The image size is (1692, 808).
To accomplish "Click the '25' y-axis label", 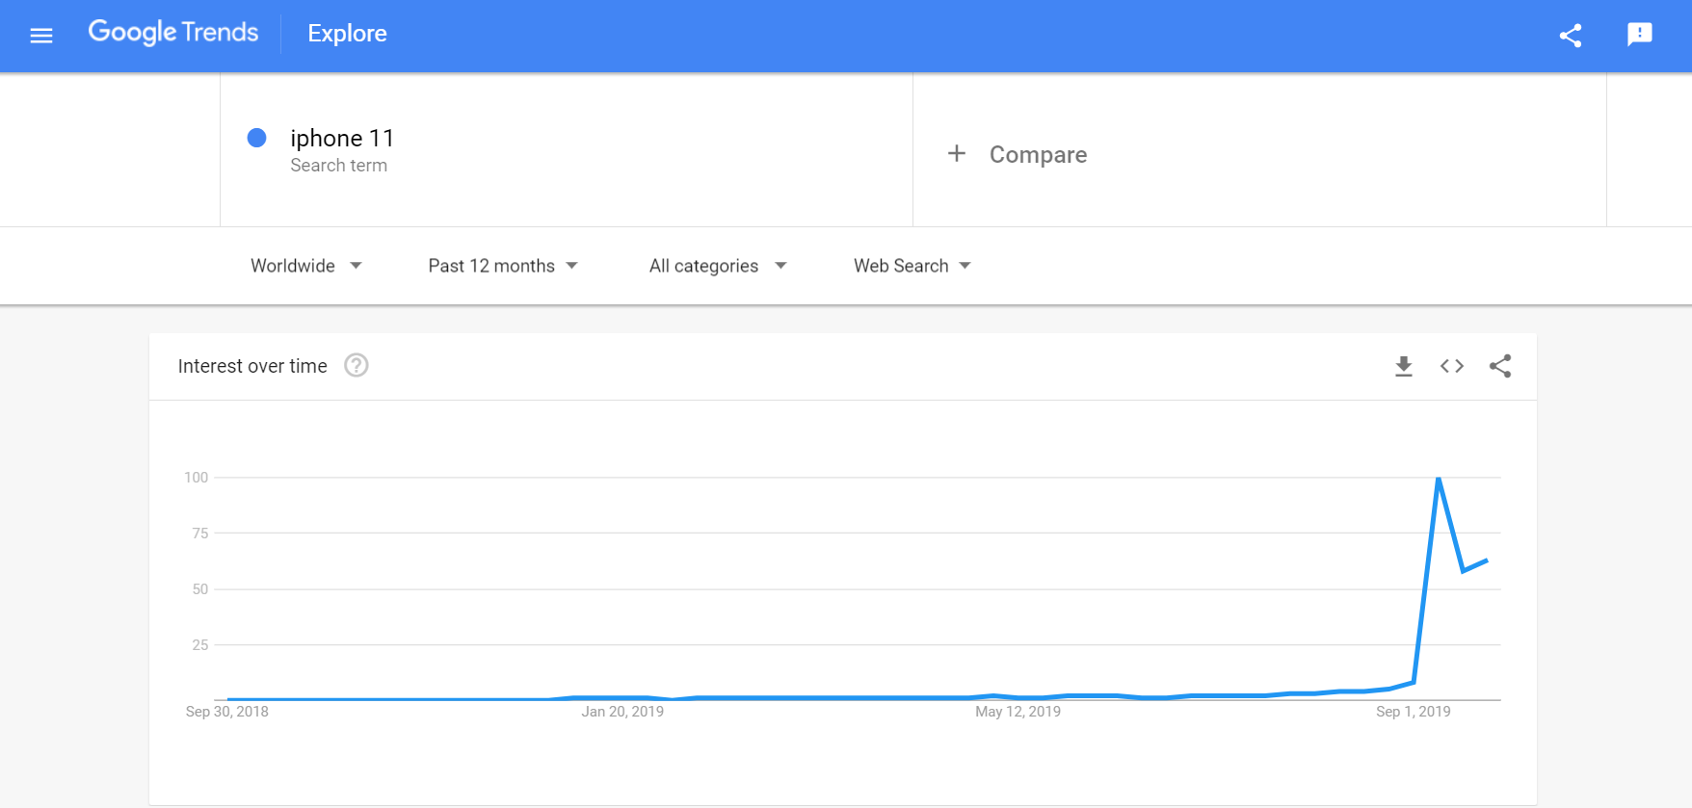I will coord(200,645).
